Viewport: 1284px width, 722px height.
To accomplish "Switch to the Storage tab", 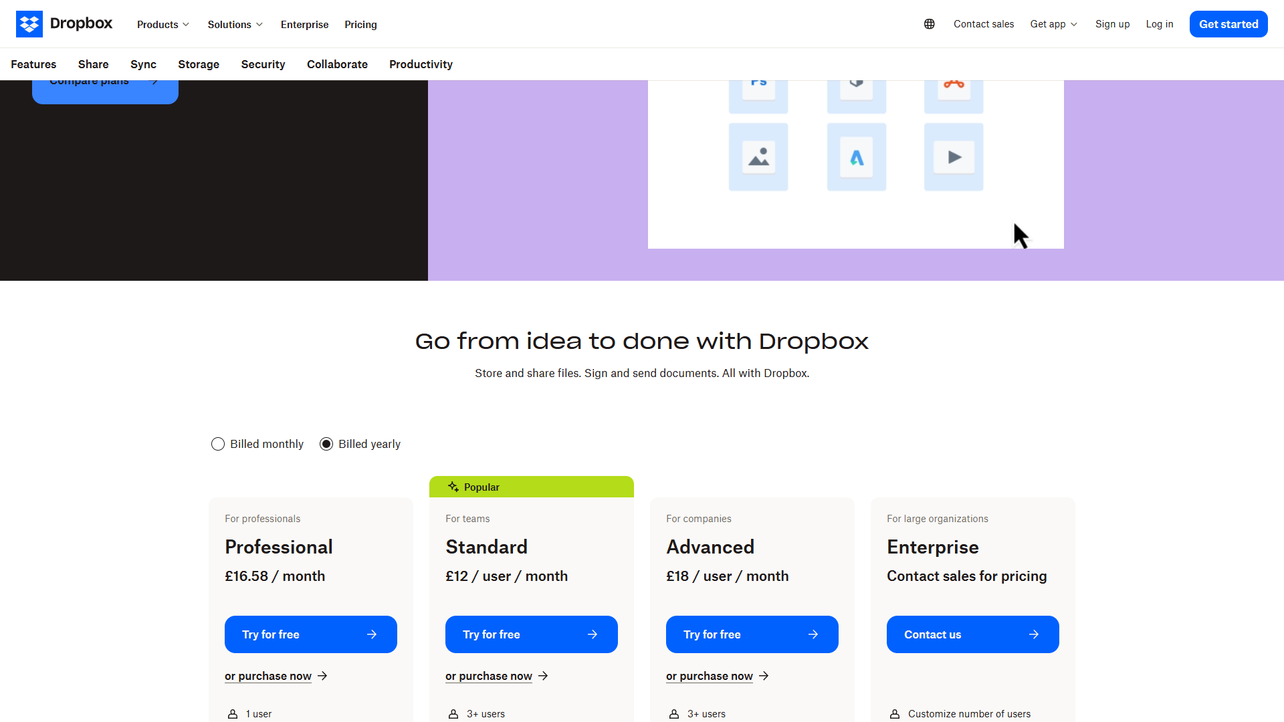I will [199, 64].
